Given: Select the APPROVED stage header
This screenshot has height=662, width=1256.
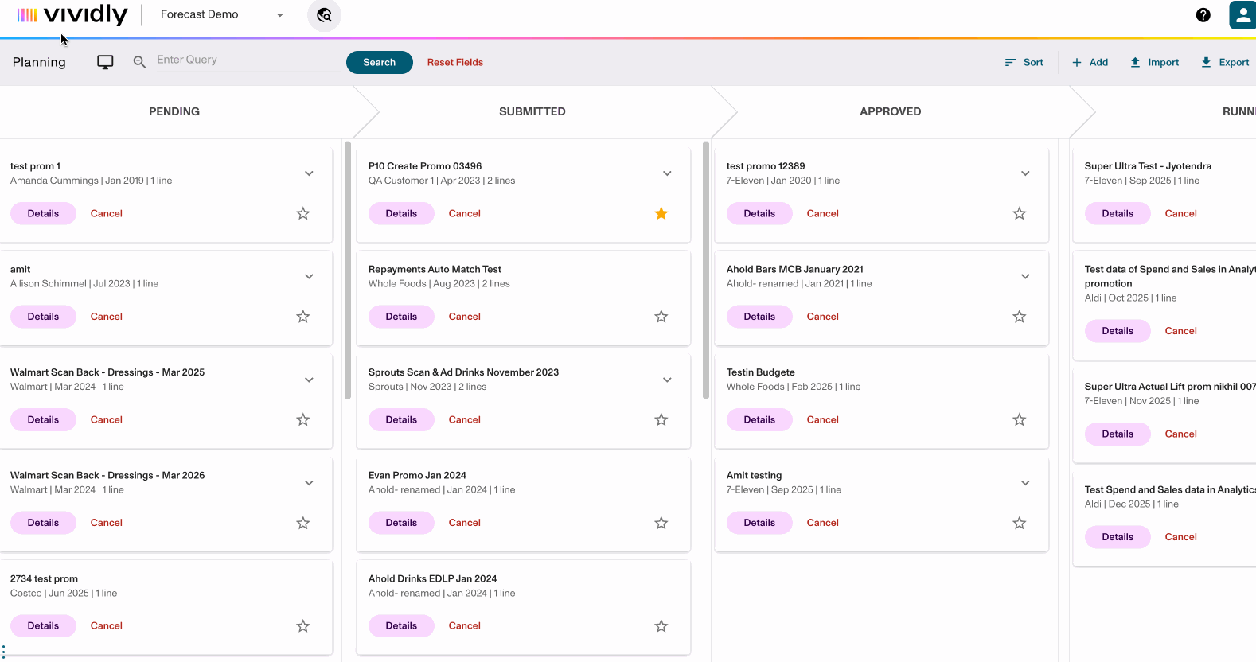Looking at the screenshot, I should click(x=891, y=111).
